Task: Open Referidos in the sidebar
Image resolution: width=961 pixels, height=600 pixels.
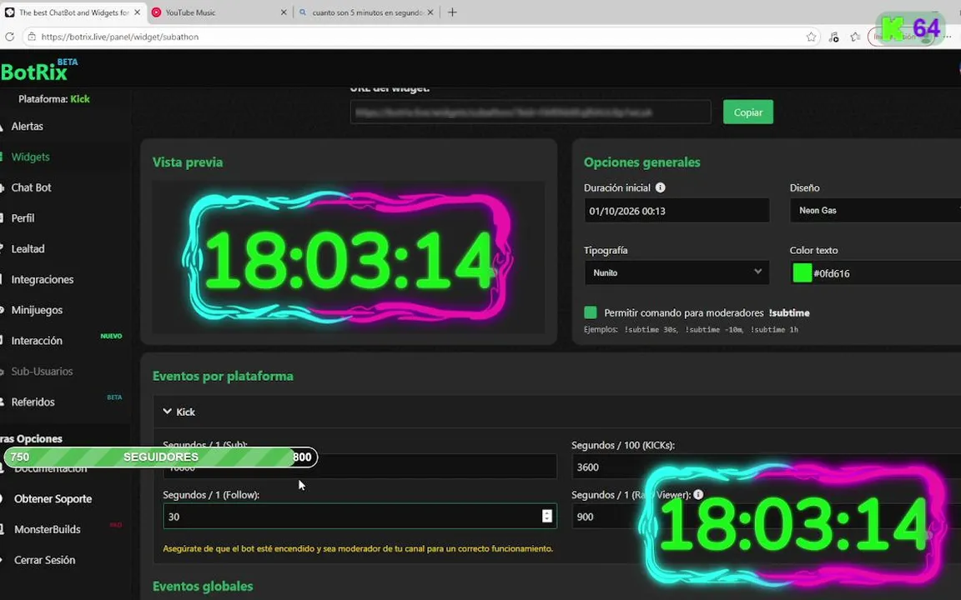Action: click(x=33, y=402)
